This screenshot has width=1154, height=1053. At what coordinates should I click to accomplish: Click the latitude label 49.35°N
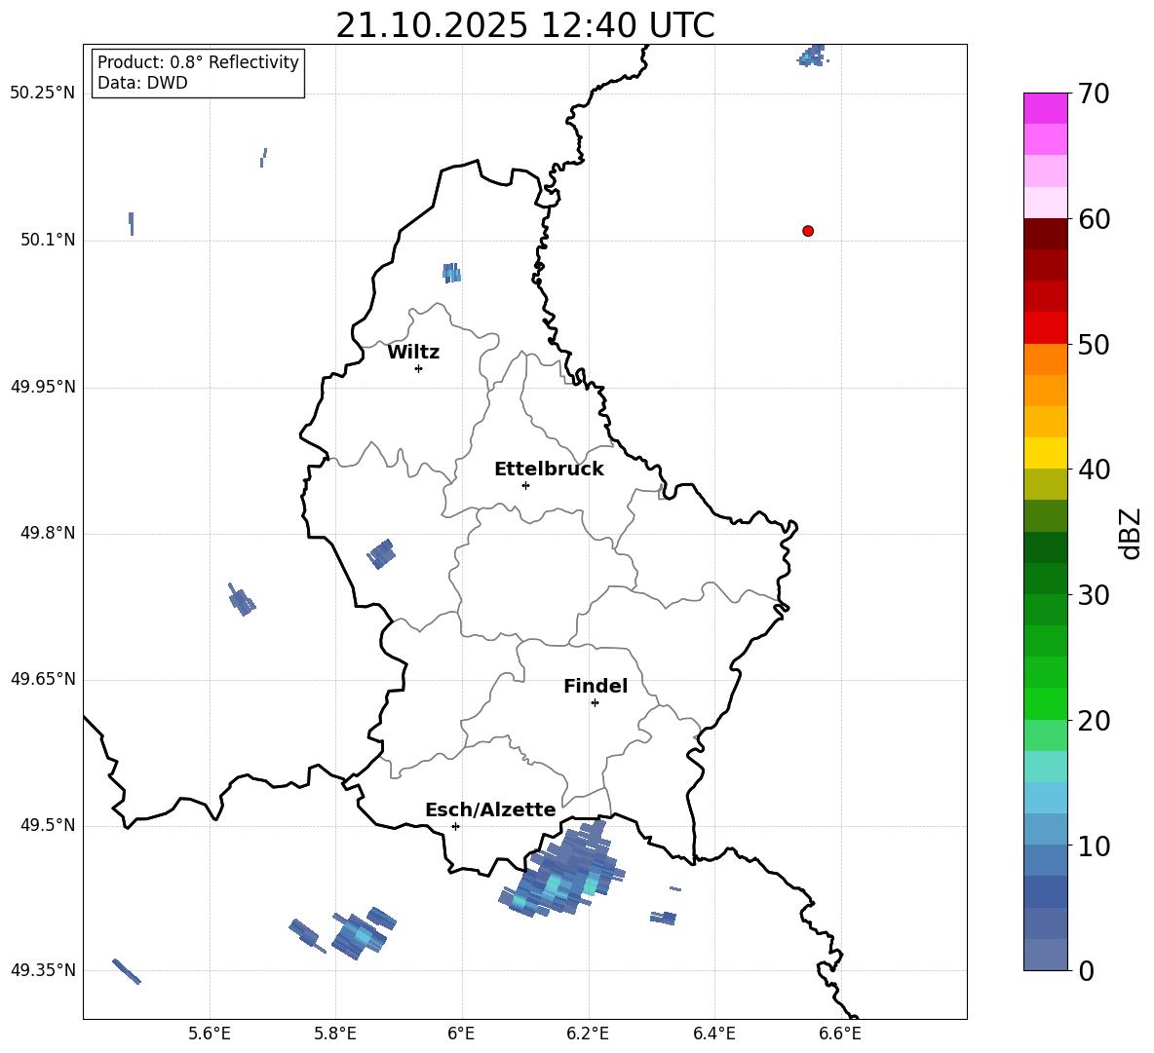click(43, 970)
